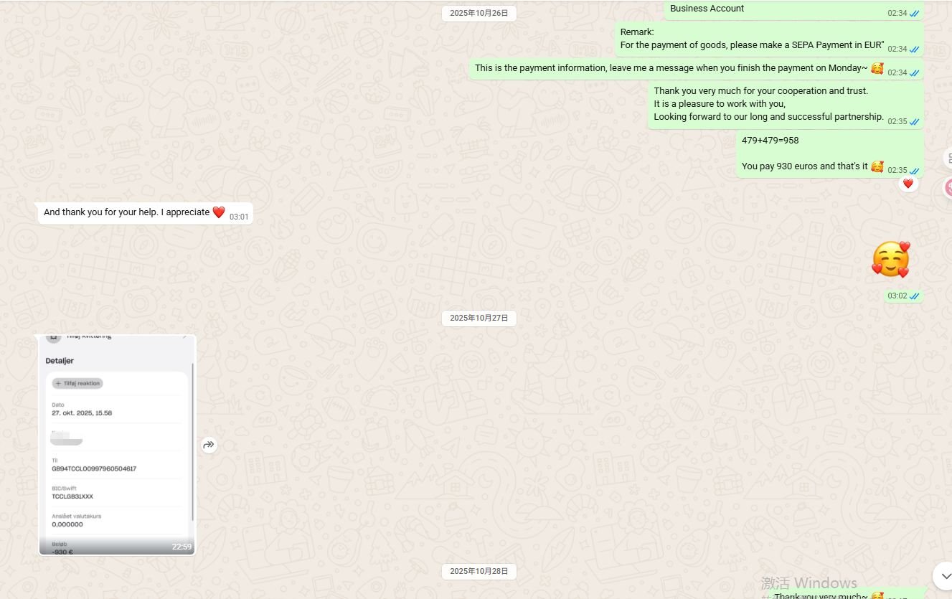
Task: Click the 2025年10月26日 date chip
Action: pos(479,13)
